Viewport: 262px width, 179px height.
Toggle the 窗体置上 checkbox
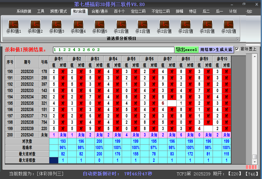237,49
